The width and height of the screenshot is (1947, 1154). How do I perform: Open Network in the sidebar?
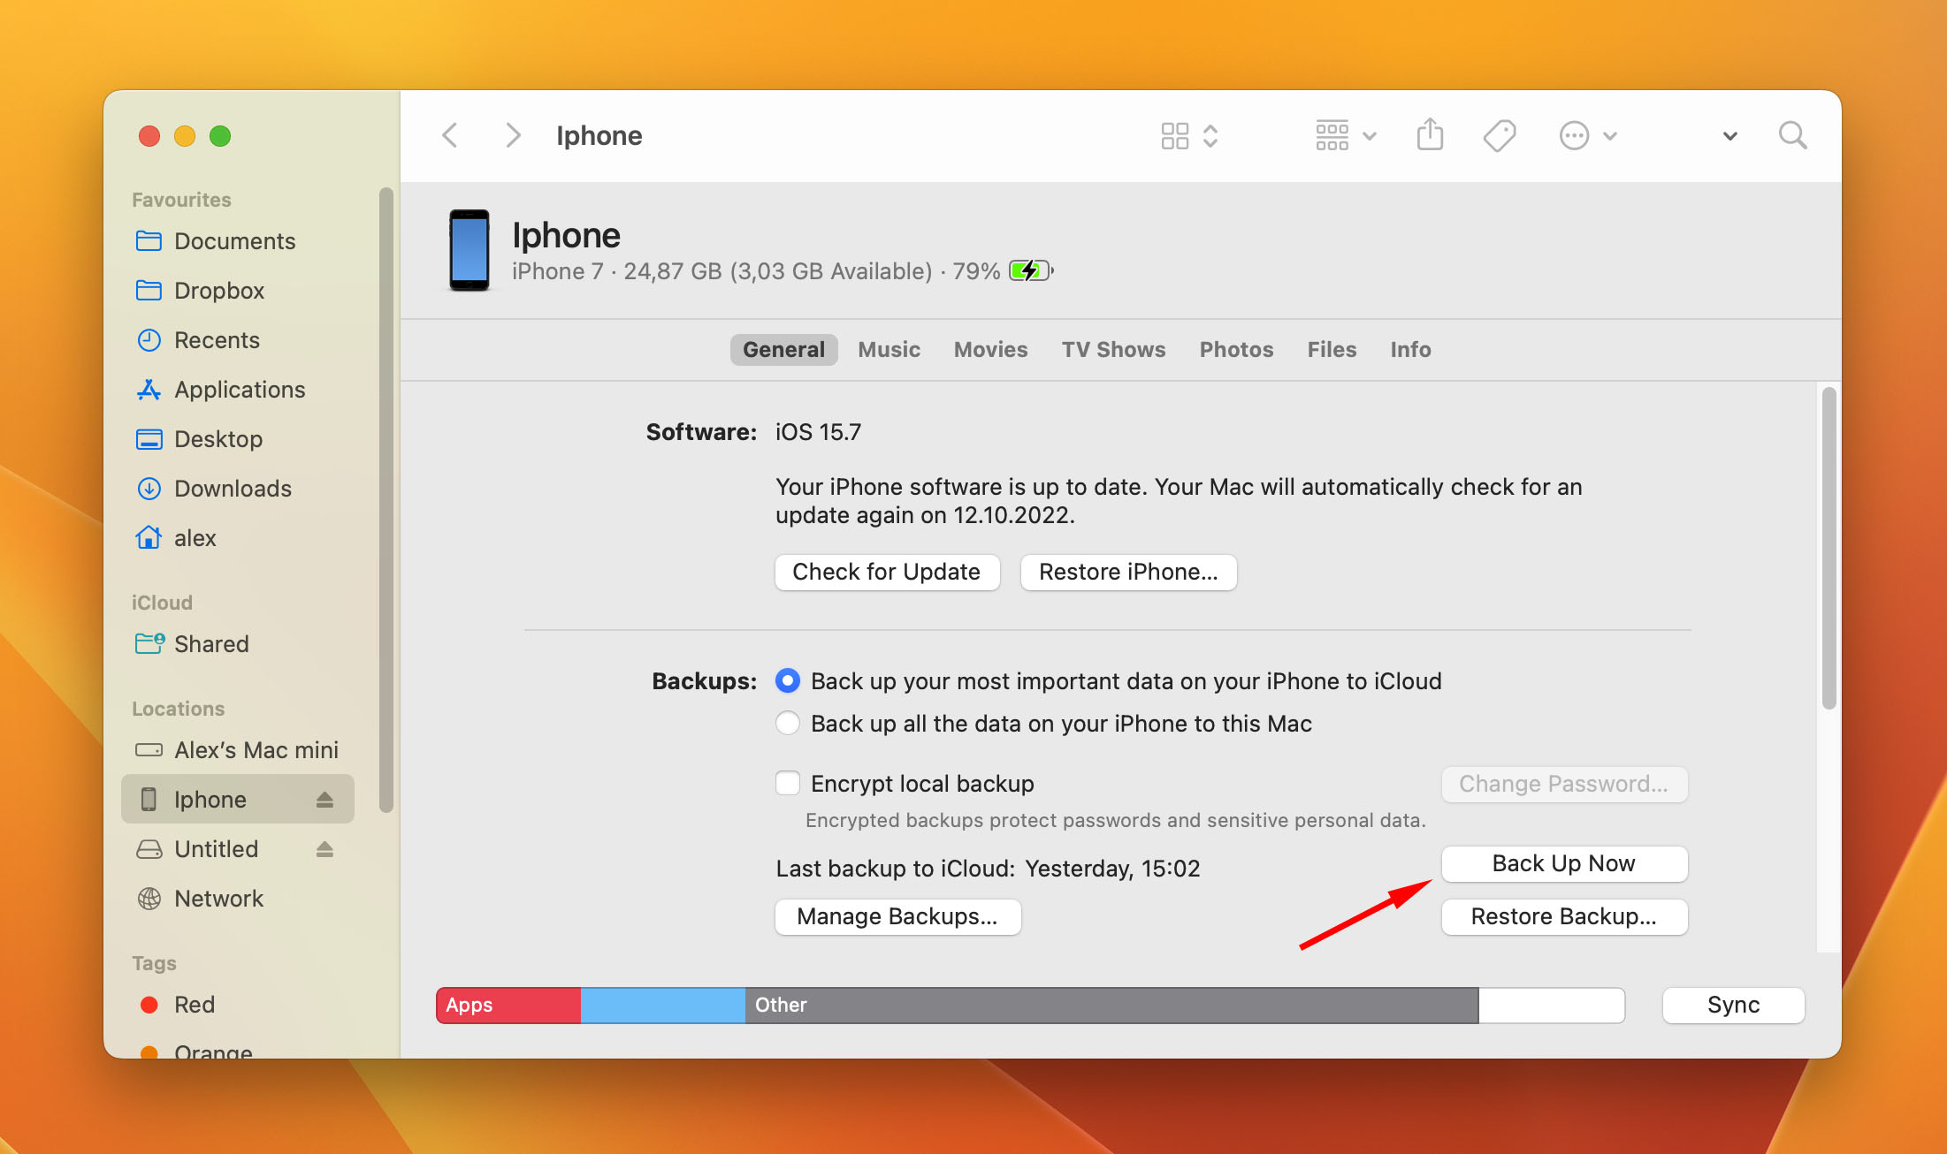coord(238,899)
